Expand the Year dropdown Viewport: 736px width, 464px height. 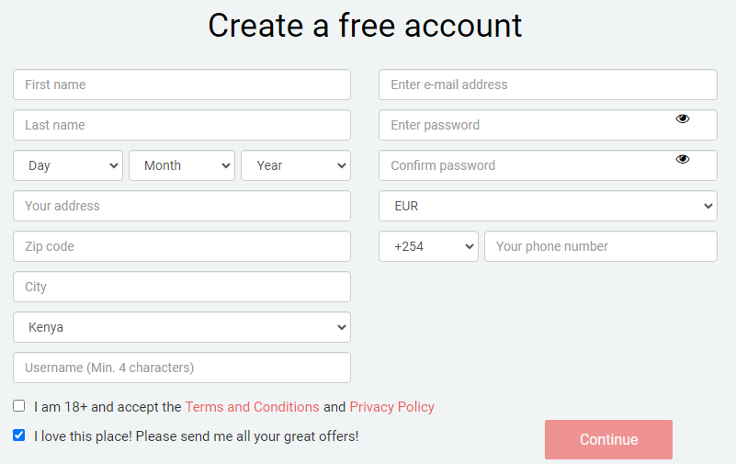(296, 165)
